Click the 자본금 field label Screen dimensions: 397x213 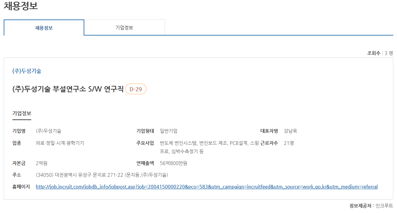click(x=19, y=163)
